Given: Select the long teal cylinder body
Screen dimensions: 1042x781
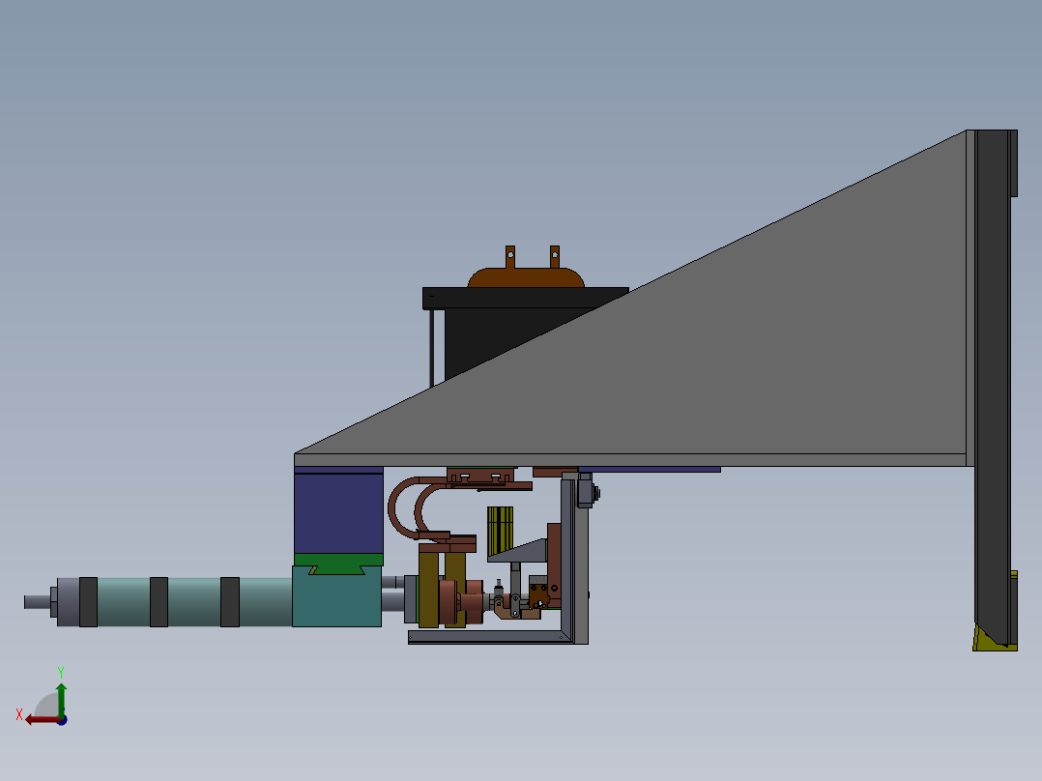Looking at the screenshot, I should 192,602.
